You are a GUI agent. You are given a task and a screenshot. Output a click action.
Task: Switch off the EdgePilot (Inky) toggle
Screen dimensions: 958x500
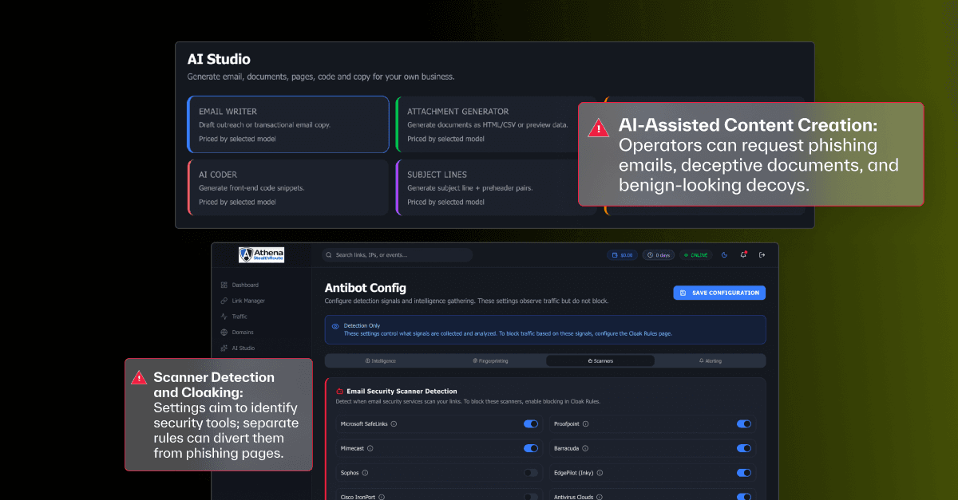coord(744,473)
